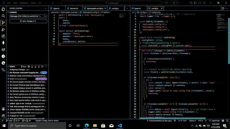Viewport: 230px width, 129px height.
Task: Select commit 'Refactor hooks and enhance deployment'
Action: tap(28, 76)
